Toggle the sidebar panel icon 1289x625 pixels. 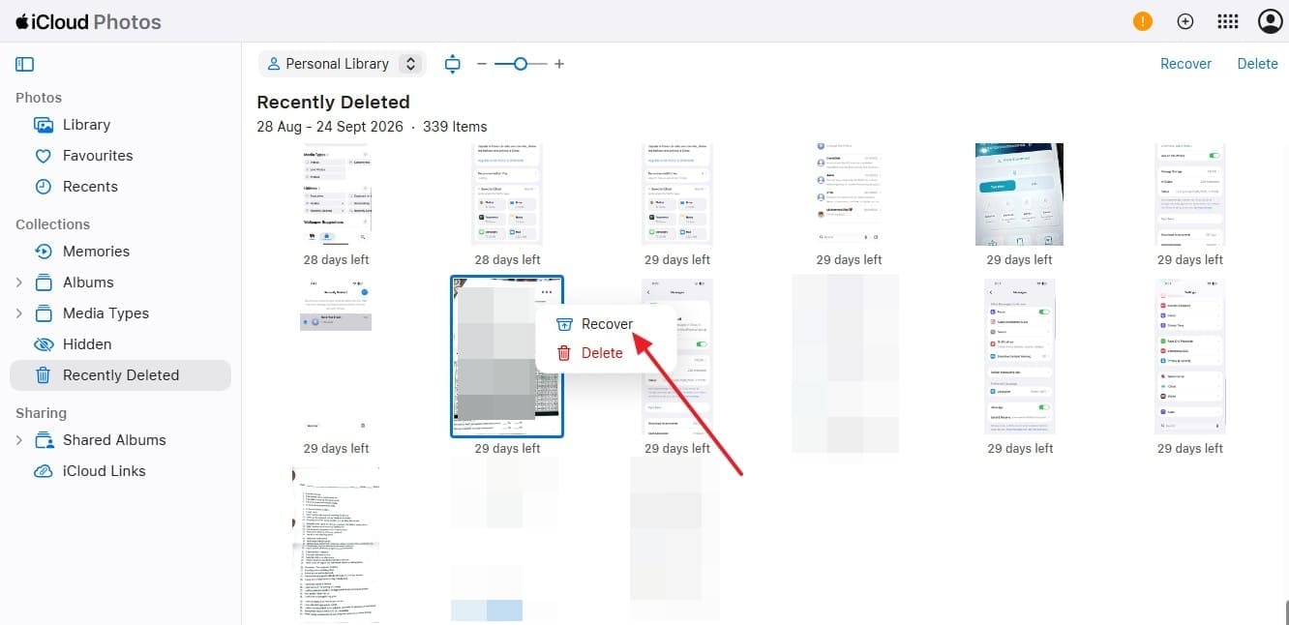click(25, 65)
